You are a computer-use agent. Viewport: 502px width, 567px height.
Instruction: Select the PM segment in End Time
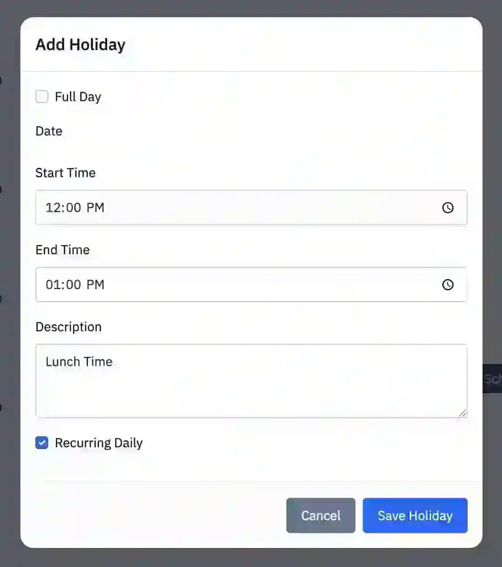click(x=96, y=284)
